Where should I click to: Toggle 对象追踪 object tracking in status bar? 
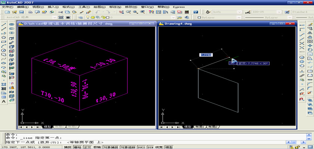coord(128,147)
